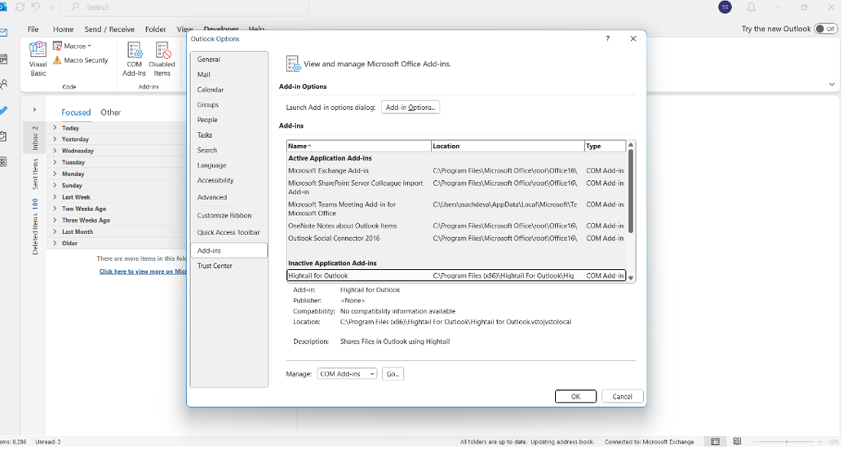The width and height of the screenshot is (843, 449).
Task: Open the SS account avatar
Action: 725,7
